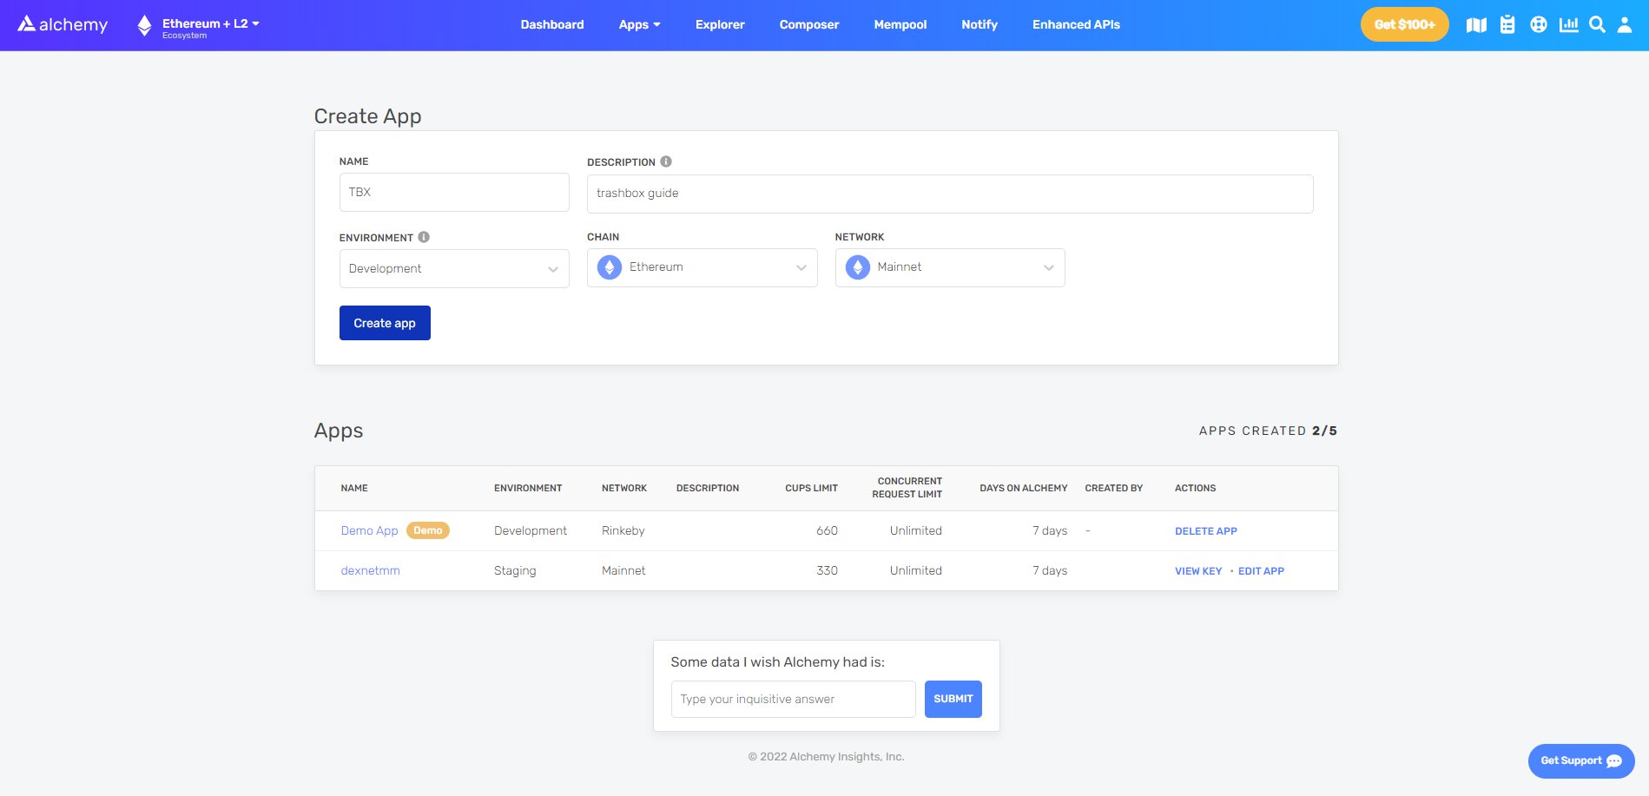Click the APPS CREATED 2/5 counter
1649x796 pixels.
click(x=1268, y=431)
